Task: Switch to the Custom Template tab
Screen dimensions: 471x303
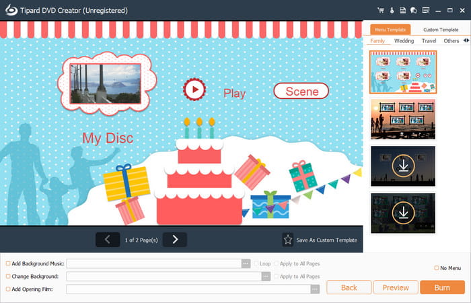Action: (441, 30)
